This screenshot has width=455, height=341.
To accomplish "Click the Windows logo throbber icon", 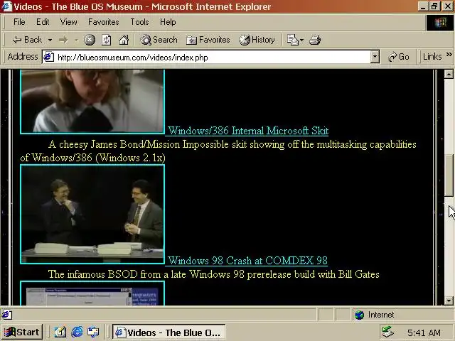I will point(440,23).
